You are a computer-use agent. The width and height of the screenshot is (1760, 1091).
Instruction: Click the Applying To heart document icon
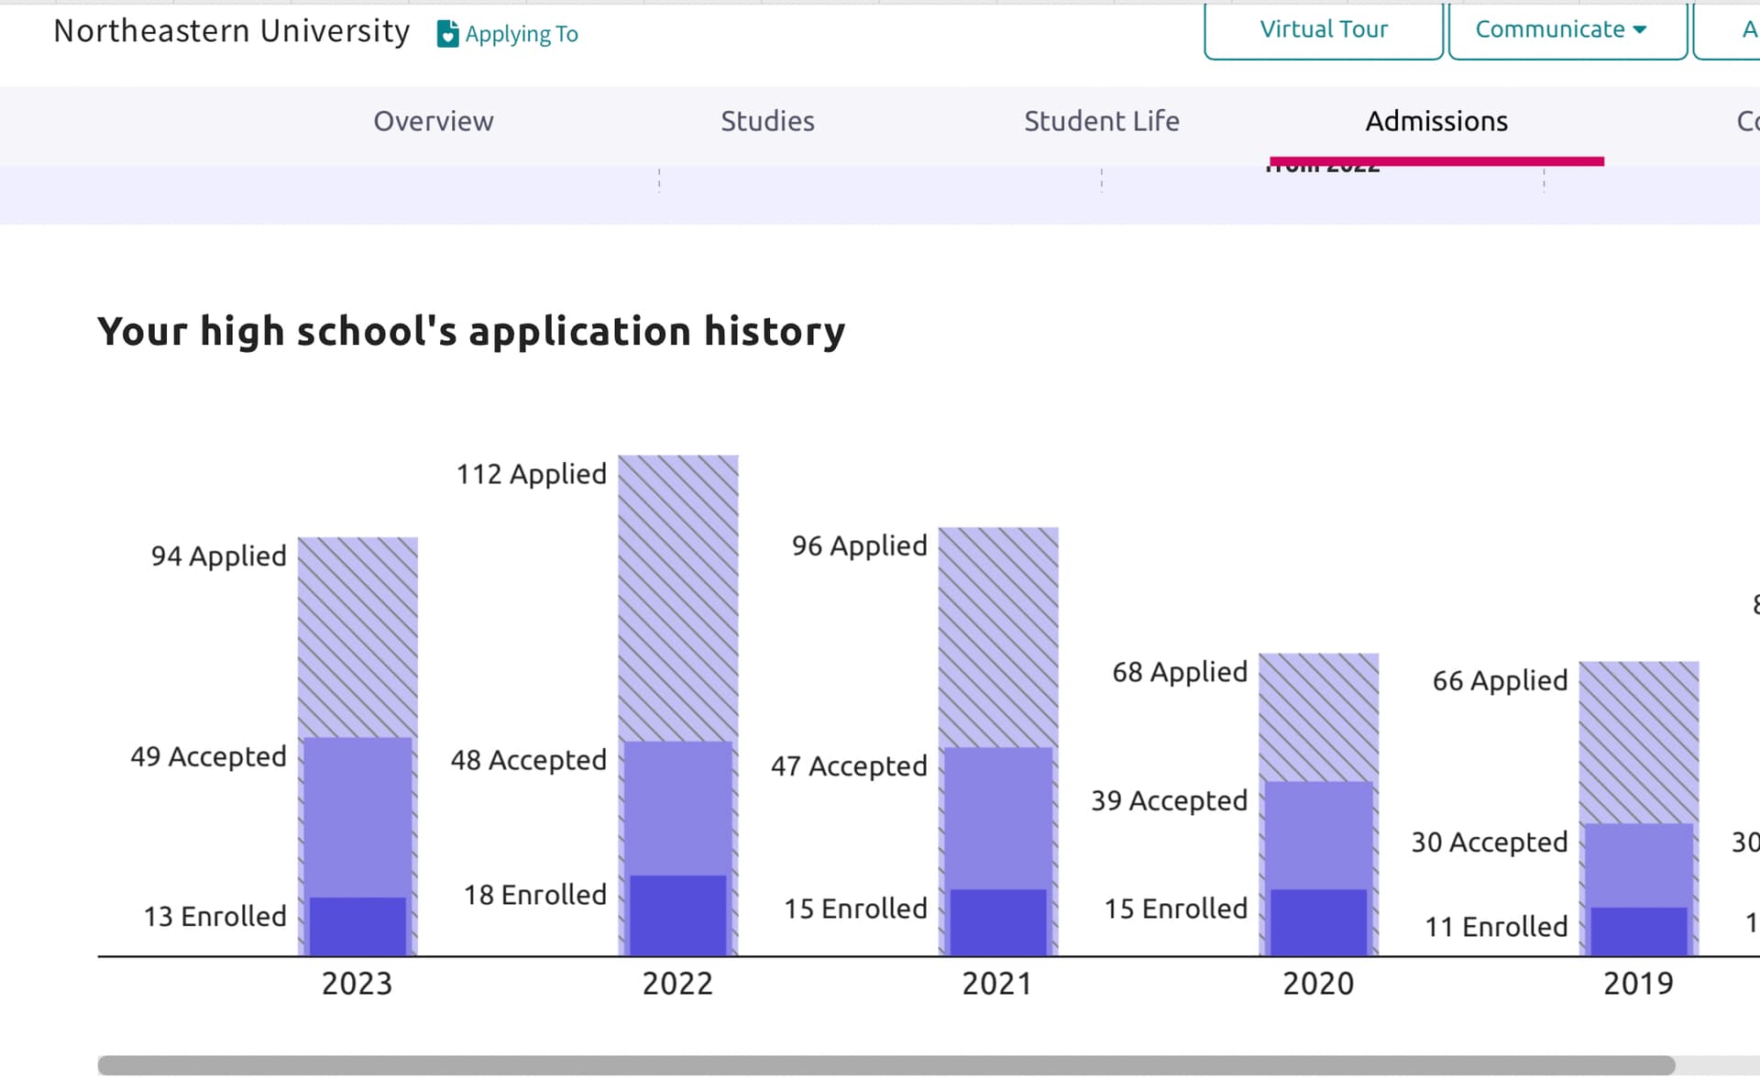447,34
